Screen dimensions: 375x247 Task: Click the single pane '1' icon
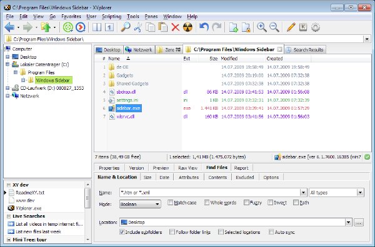click(109, 27)
